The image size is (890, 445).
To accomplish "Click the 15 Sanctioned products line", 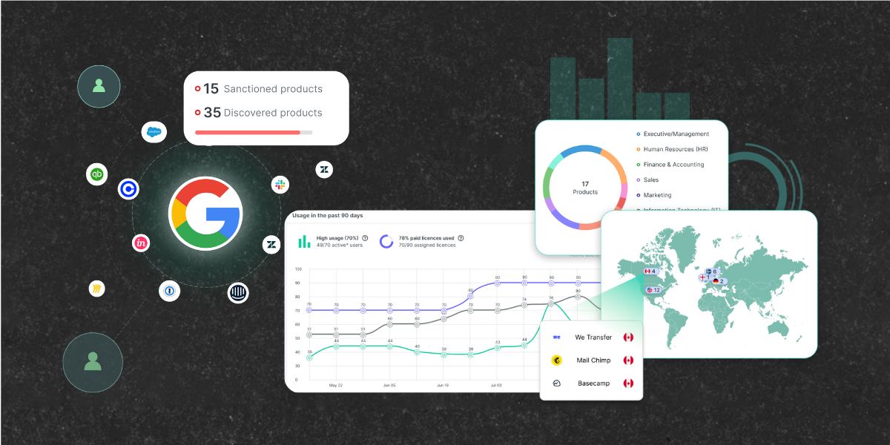I will click(x=259, y=89).
